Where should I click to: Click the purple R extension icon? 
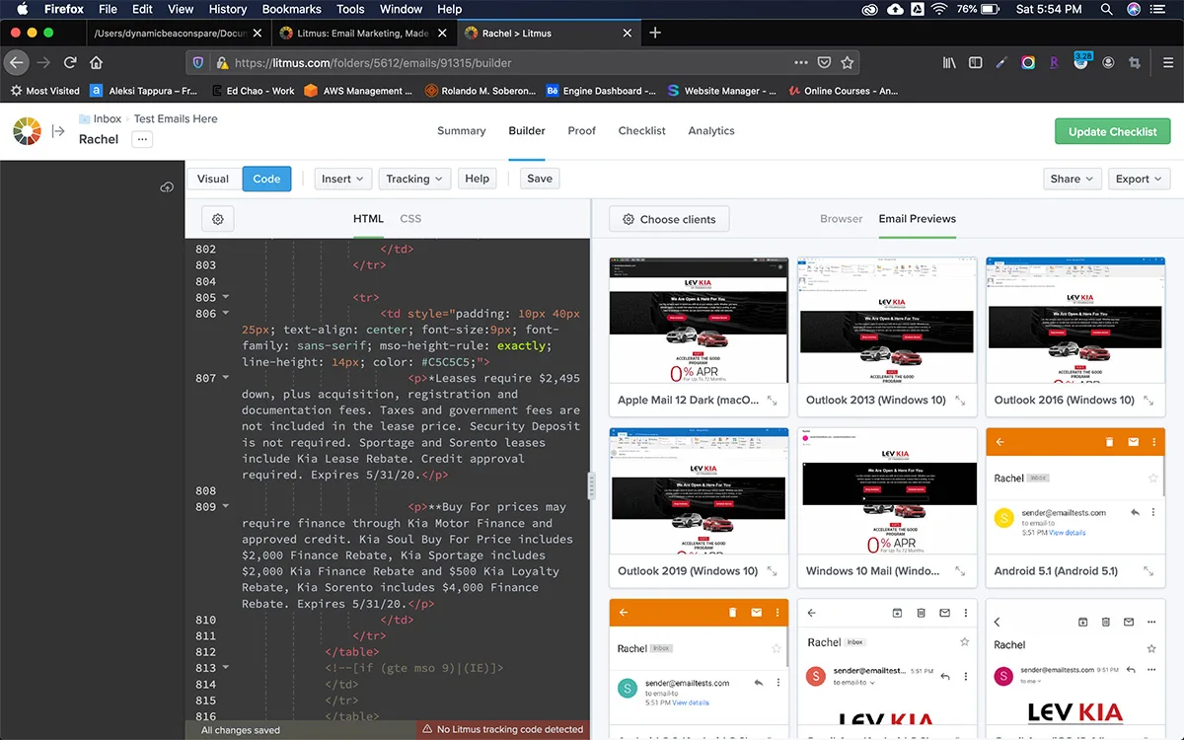click(1055, 62)
